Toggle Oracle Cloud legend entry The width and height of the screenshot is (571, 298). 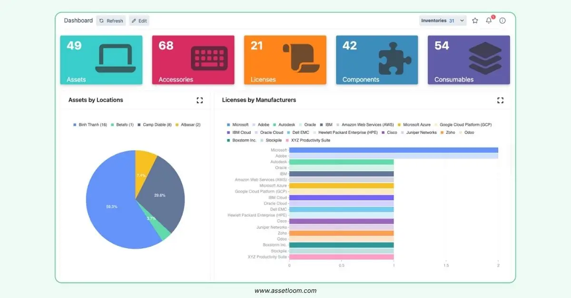pos(269,132)
